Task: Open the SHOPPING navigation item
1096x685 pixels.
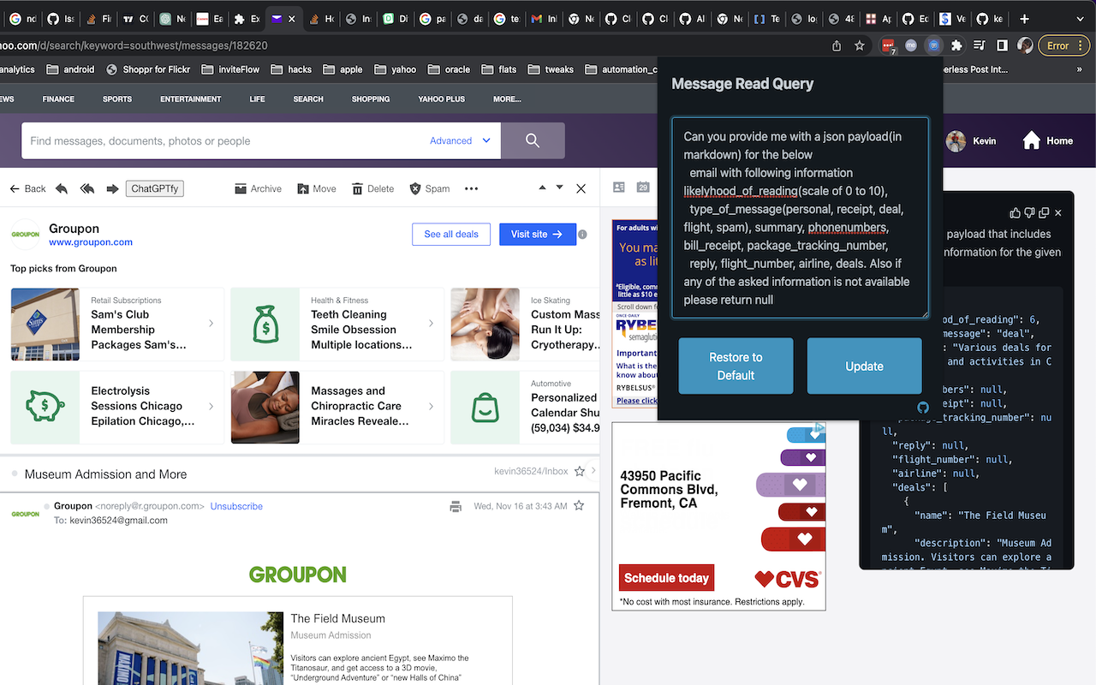Action: tap(371, 99)
